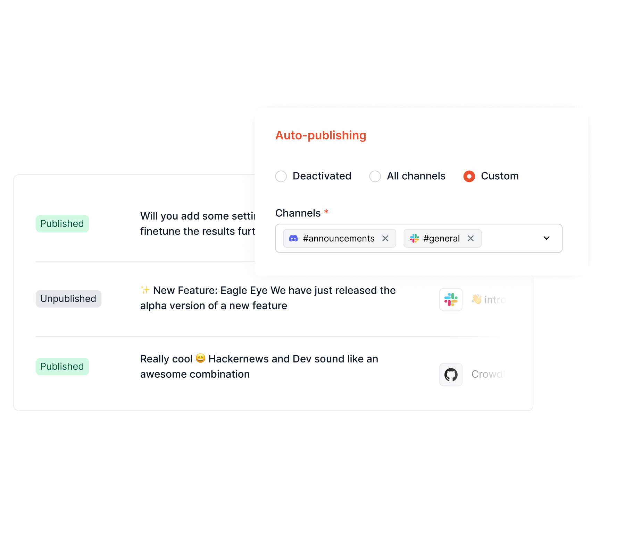This screenshot has height=539, width=625.
Task: Select the Custom auto-publishing option
Action: pyautogui.click(x=469, y=176)
